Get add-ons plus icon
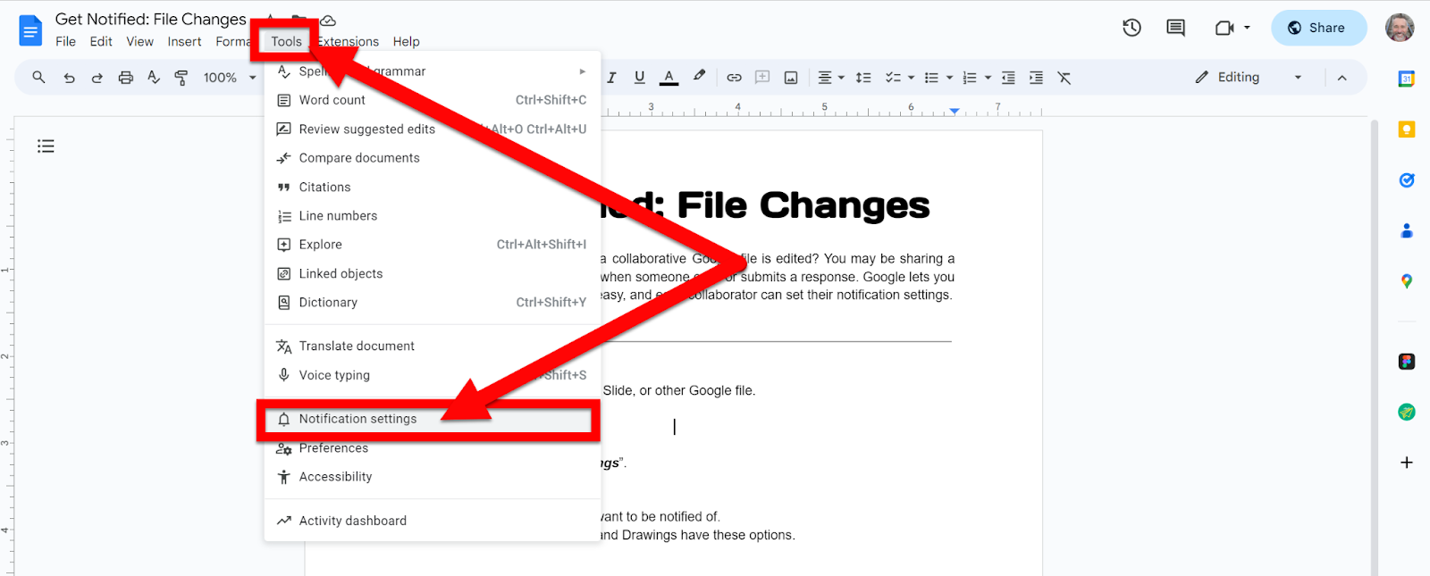Viewport: 1430px width, 576px height. [x=1406, y=463]
